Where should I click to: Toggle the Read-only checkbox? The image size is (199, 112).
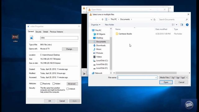click(x=41, y=84)
